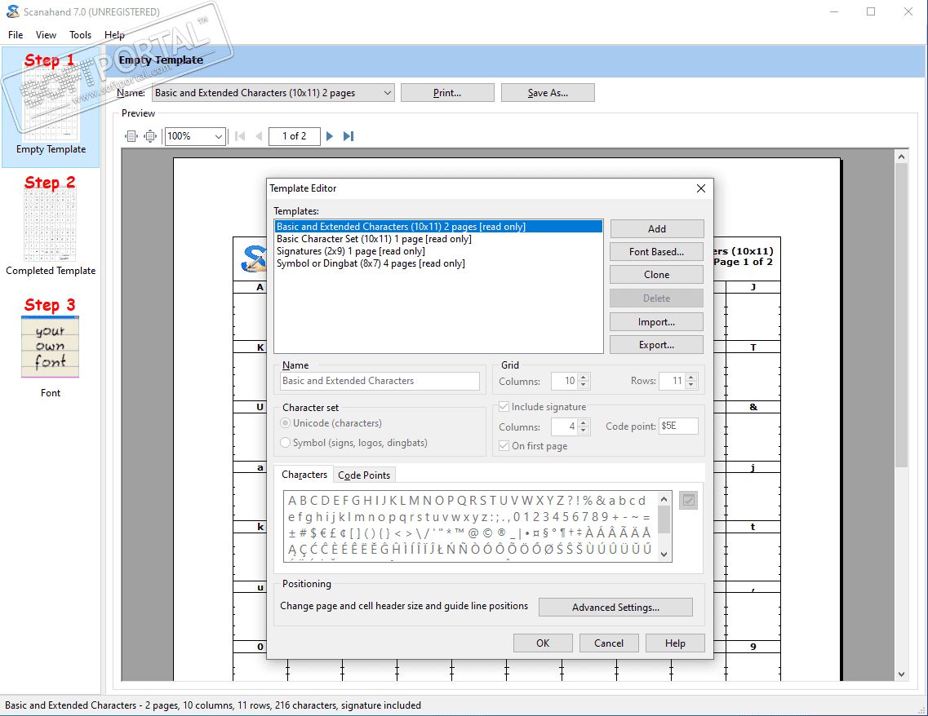The height and width of the screenshot is (716, 928).
Task: Click the fit page width icon
Action: point(131,136)
